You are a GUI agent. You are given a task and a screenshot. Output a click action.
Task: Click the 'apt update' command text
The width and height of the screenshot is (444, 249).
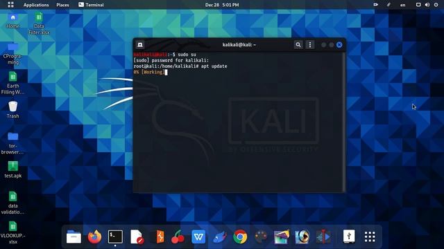pos(214,66)
